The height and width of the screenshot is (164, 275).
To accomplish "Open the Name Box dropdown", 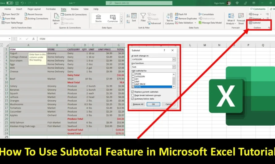I will coord(10,39).
